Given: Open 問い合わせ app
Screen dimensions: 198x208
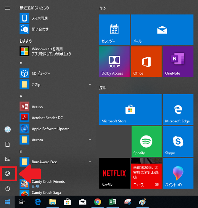Looking at the screenshot, I should [56, 29].
